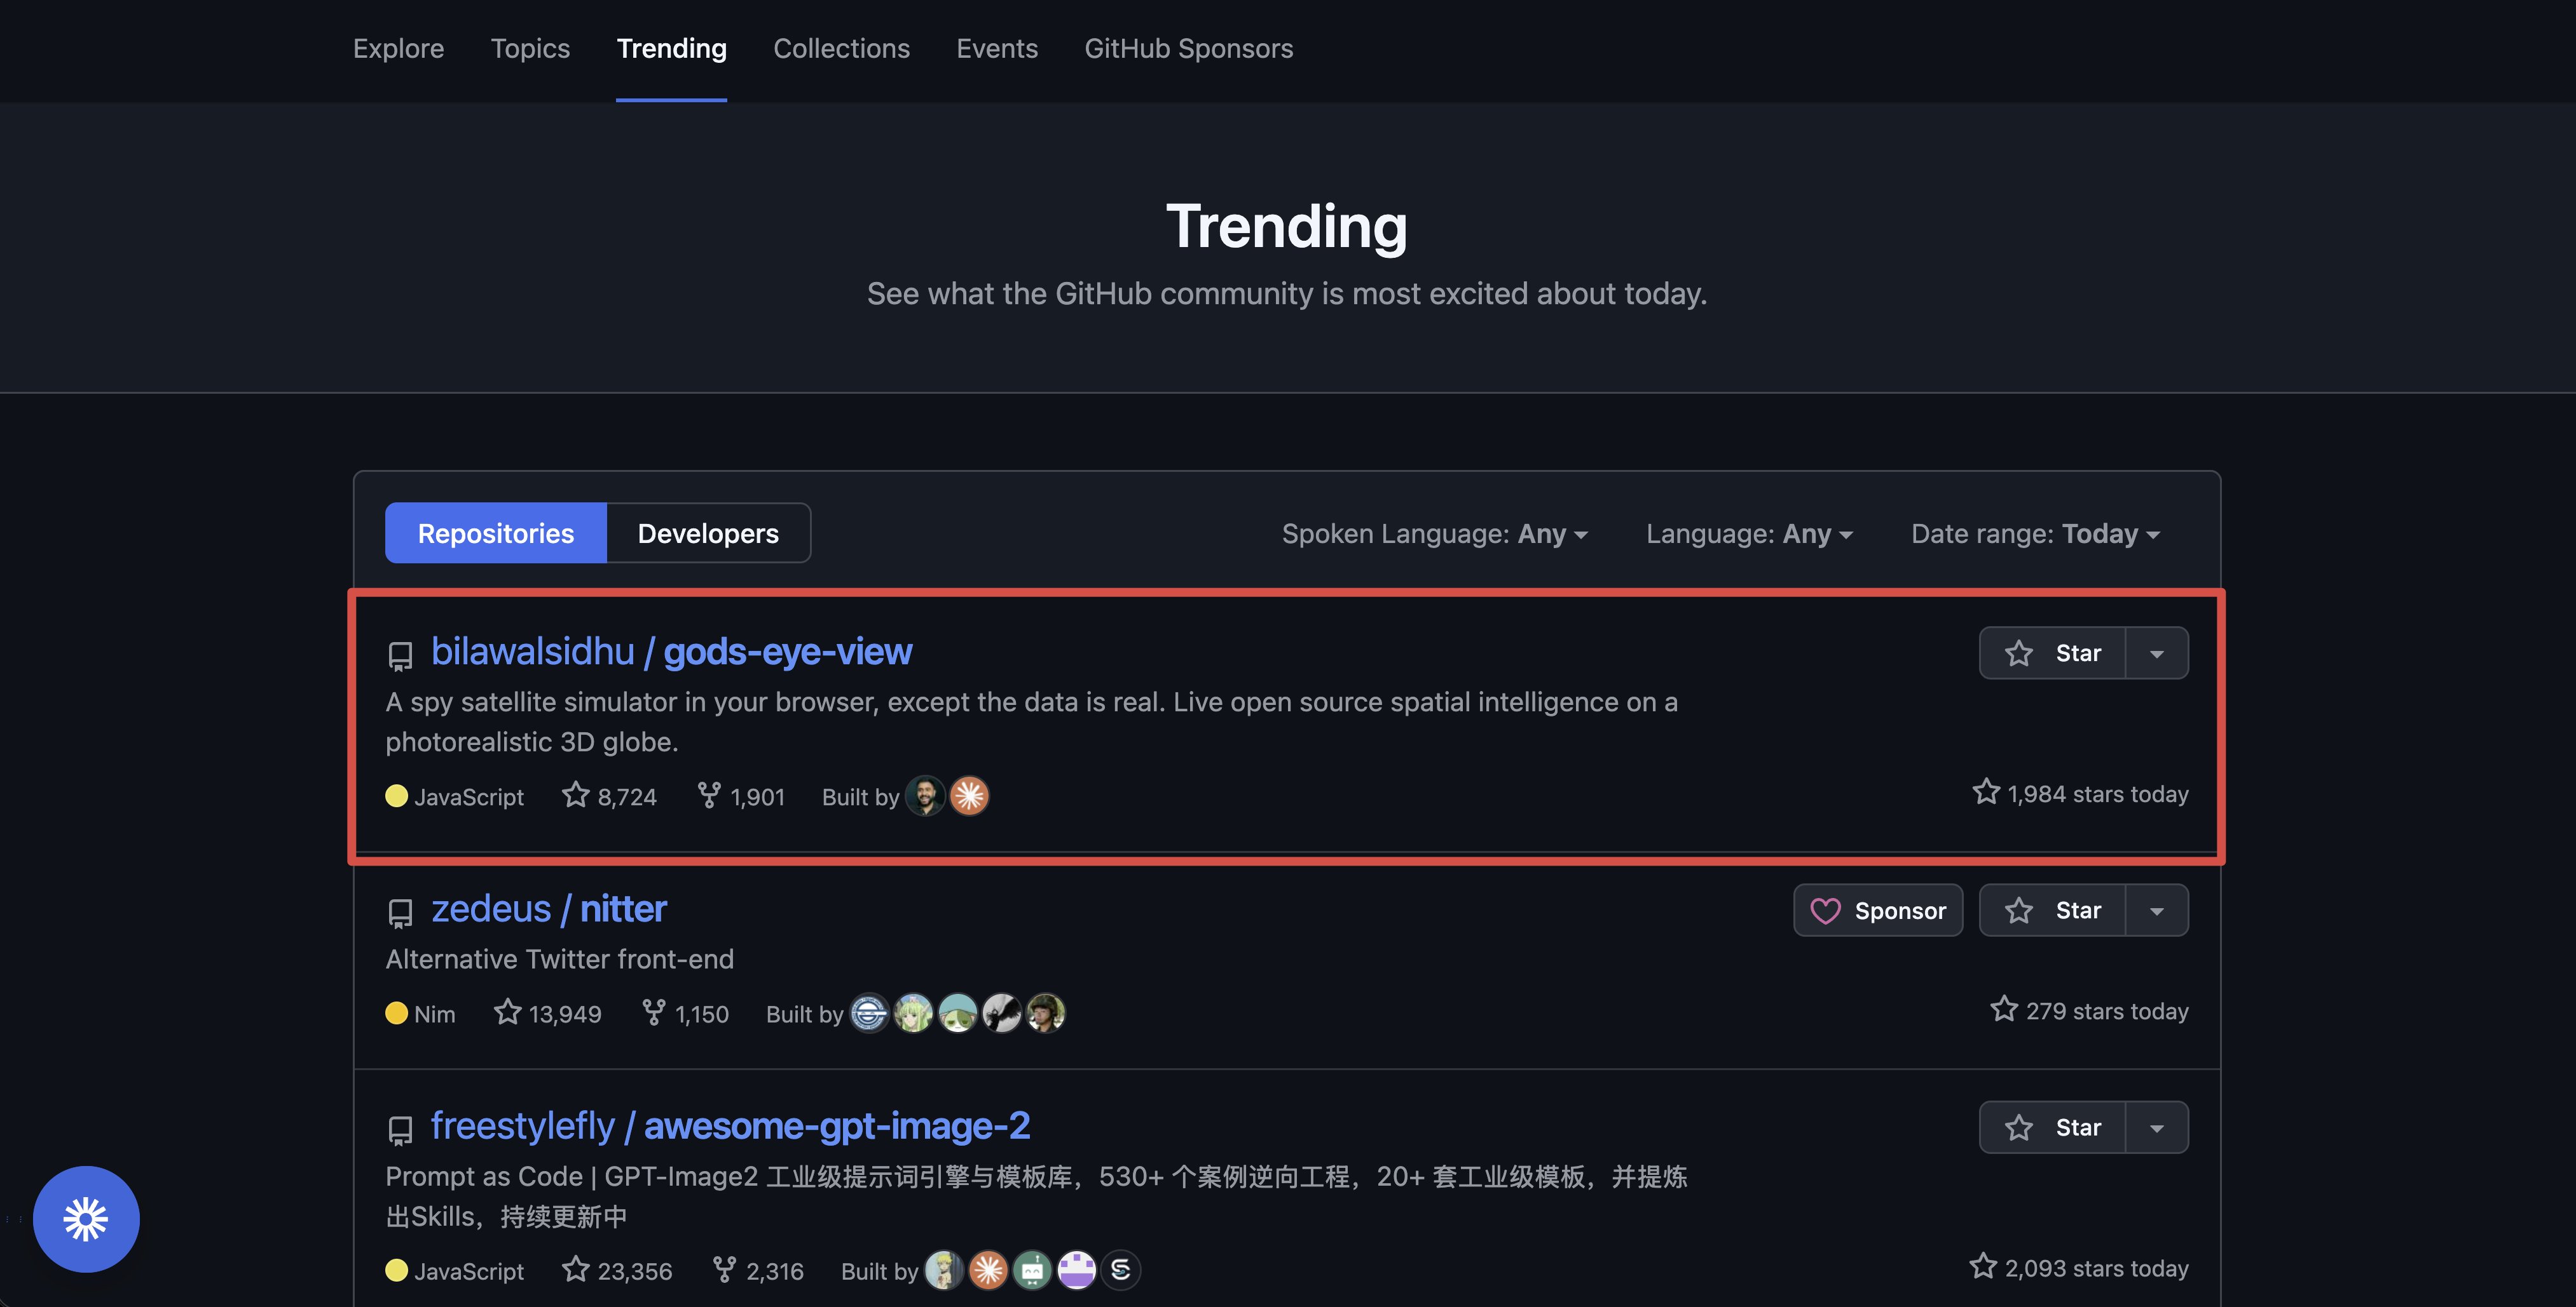This screenshot has width=2576, height=1307.
Task: Click the star icon on gods-eye-view Star button
Action: pos(2018,653)
